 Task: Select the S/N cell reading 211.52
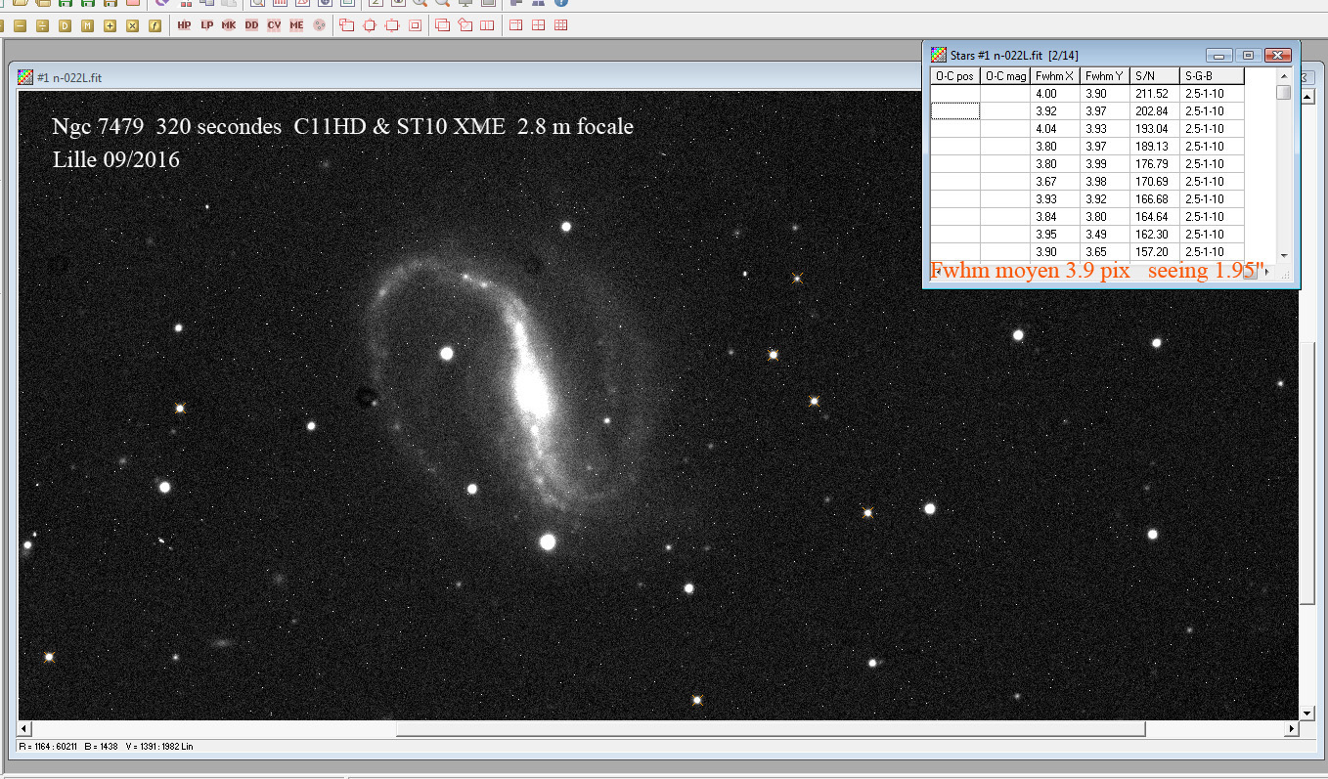pyautogui.click(x=1154, y=94)
